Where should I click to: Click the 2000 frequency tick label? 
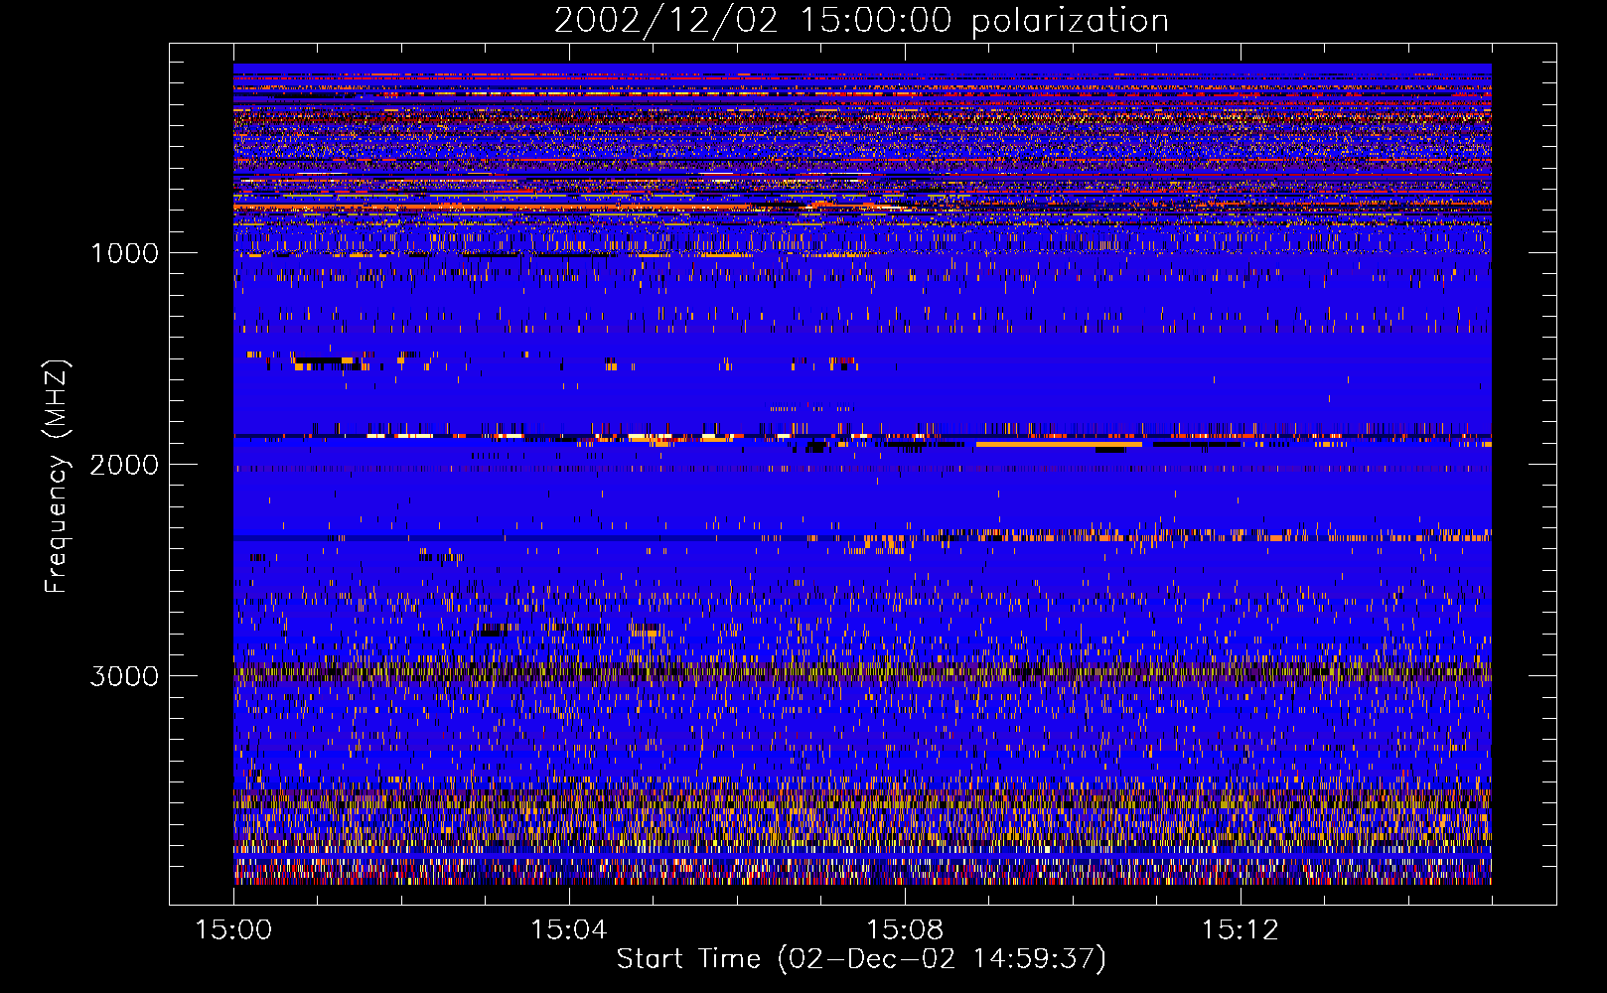point(124,465)
